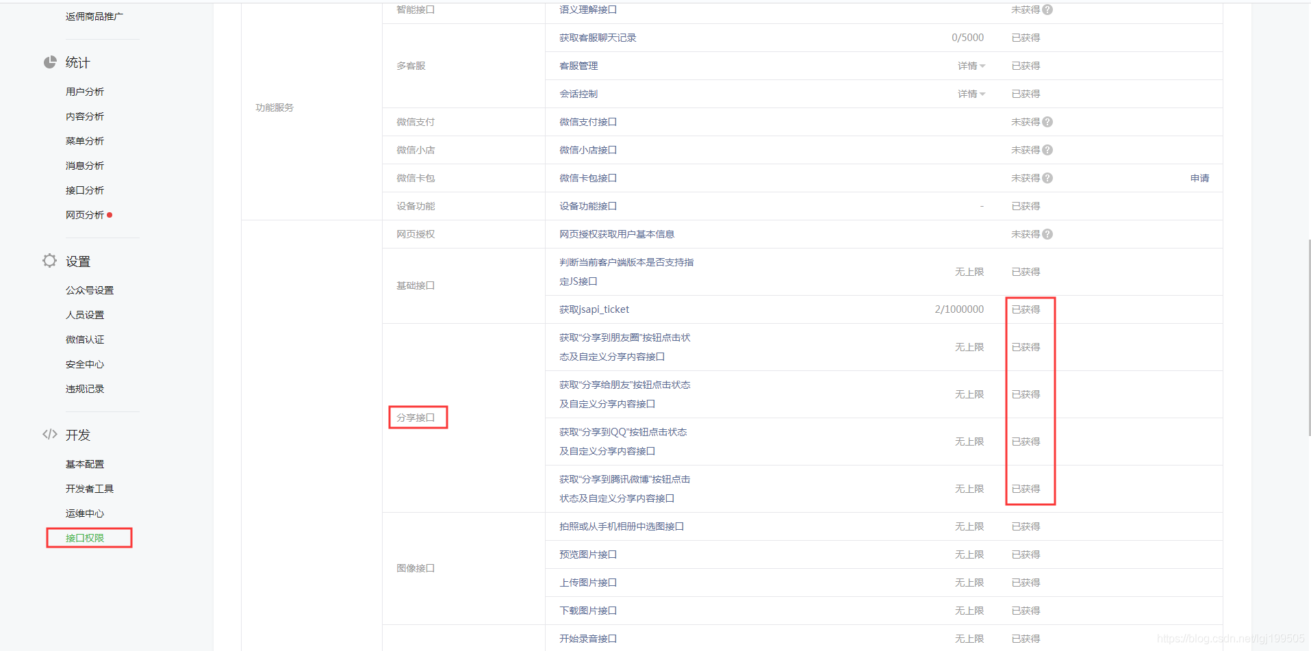This screenshot has height=651, width=1311.
Task: Click the 开发 code brackets icon
Action: pyautogui.click(x=49, y=433)
